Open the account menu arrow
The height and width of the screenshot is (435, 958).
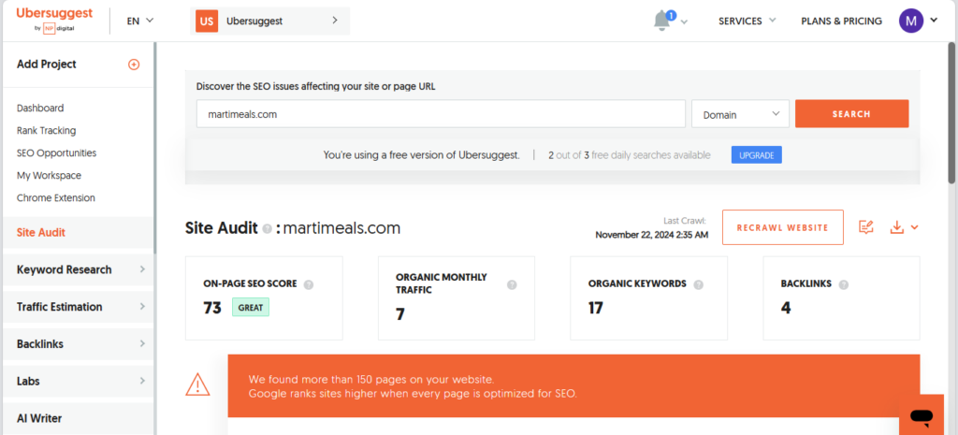[934, 21]
